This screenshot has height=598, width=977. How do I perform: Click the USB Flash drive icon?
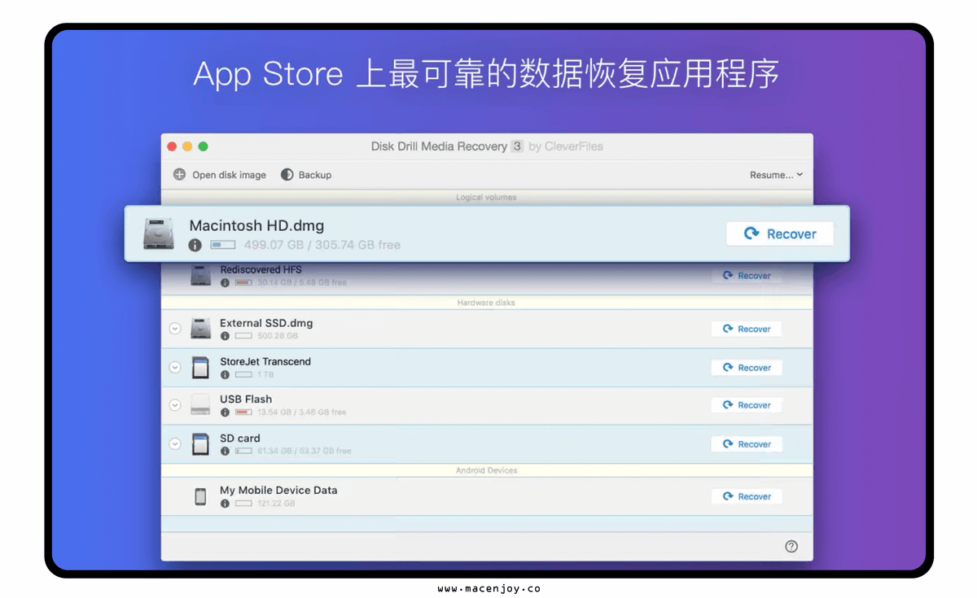point(201,405)
